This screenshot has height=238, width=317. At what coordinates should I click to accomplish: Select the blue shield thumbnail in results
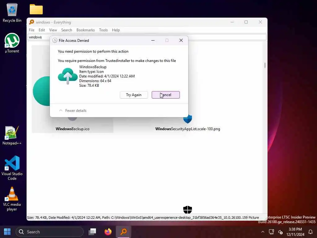click(x=187, y=119)
